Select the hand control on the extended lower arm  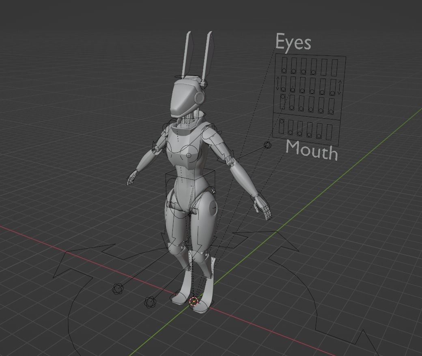click(x=262, y=205)
